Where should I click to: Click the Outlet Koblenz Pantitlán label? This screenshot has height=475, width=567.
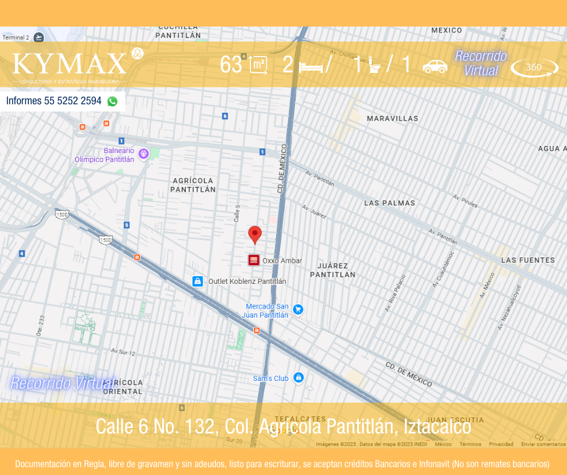(x=247, y=282)
